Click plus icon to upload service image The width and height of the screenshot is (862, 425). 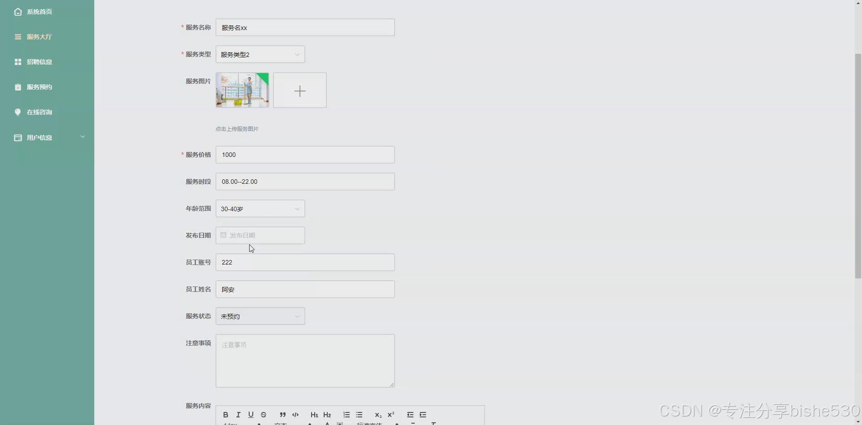pos(300,90)
